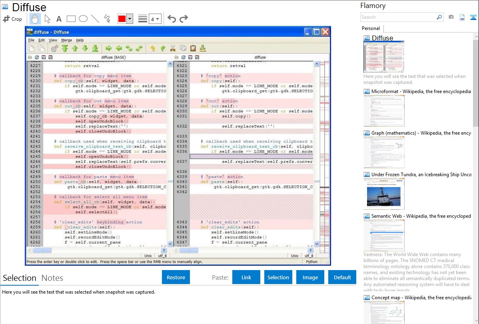The height and width of the screenshot is (324, 479).
Task: Click the scissors cut icon
Action: pos(173,48)
